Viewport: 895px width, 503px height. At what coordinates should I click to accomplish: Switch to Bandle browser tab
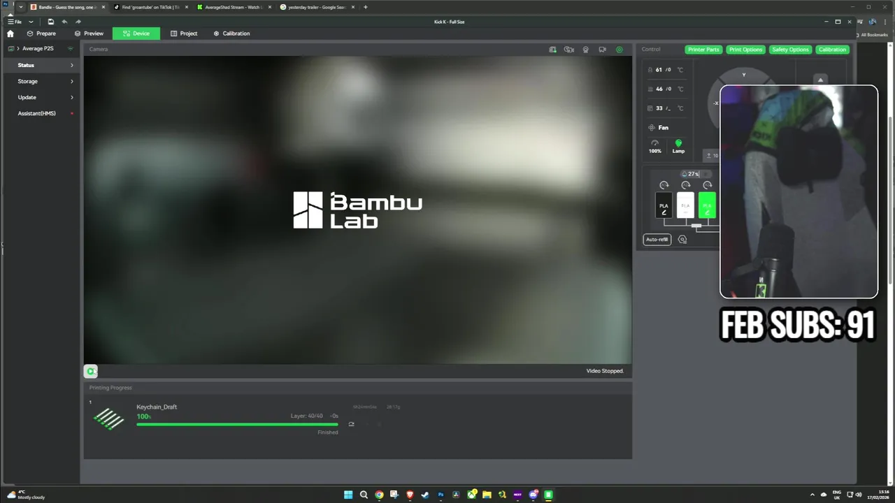(x=68, y=7)
